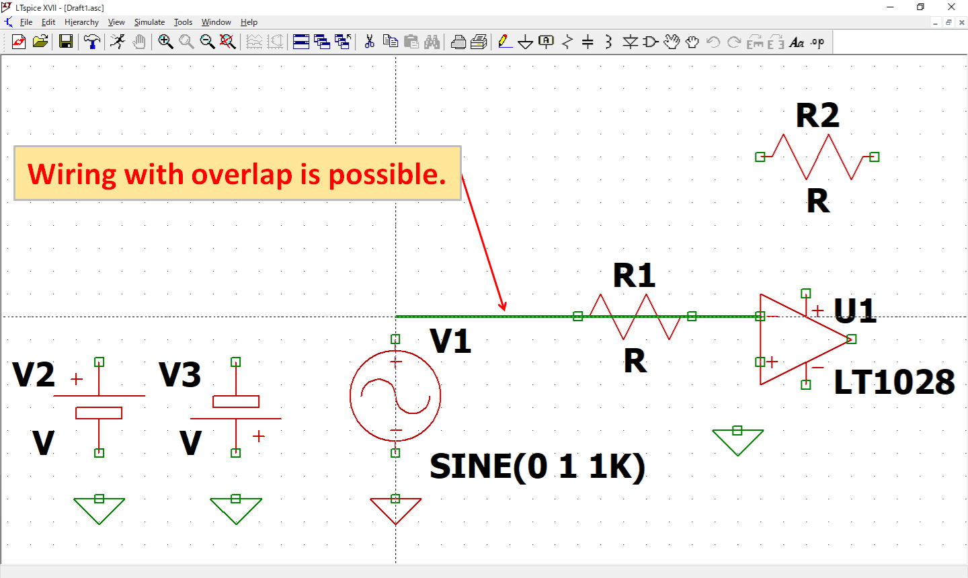The image size is (968, 578).
Task: Cut with scissors tool
Action: pos(369,42)
